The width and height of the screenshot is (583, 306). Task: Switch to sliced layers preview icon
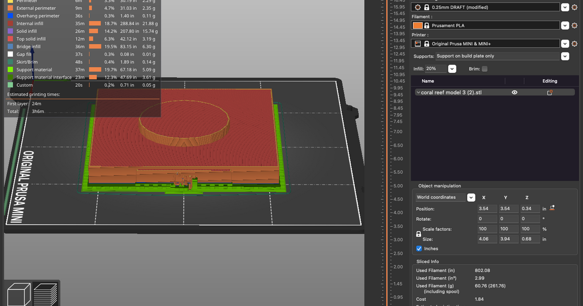pyautogui.click(x=45, y=294)
